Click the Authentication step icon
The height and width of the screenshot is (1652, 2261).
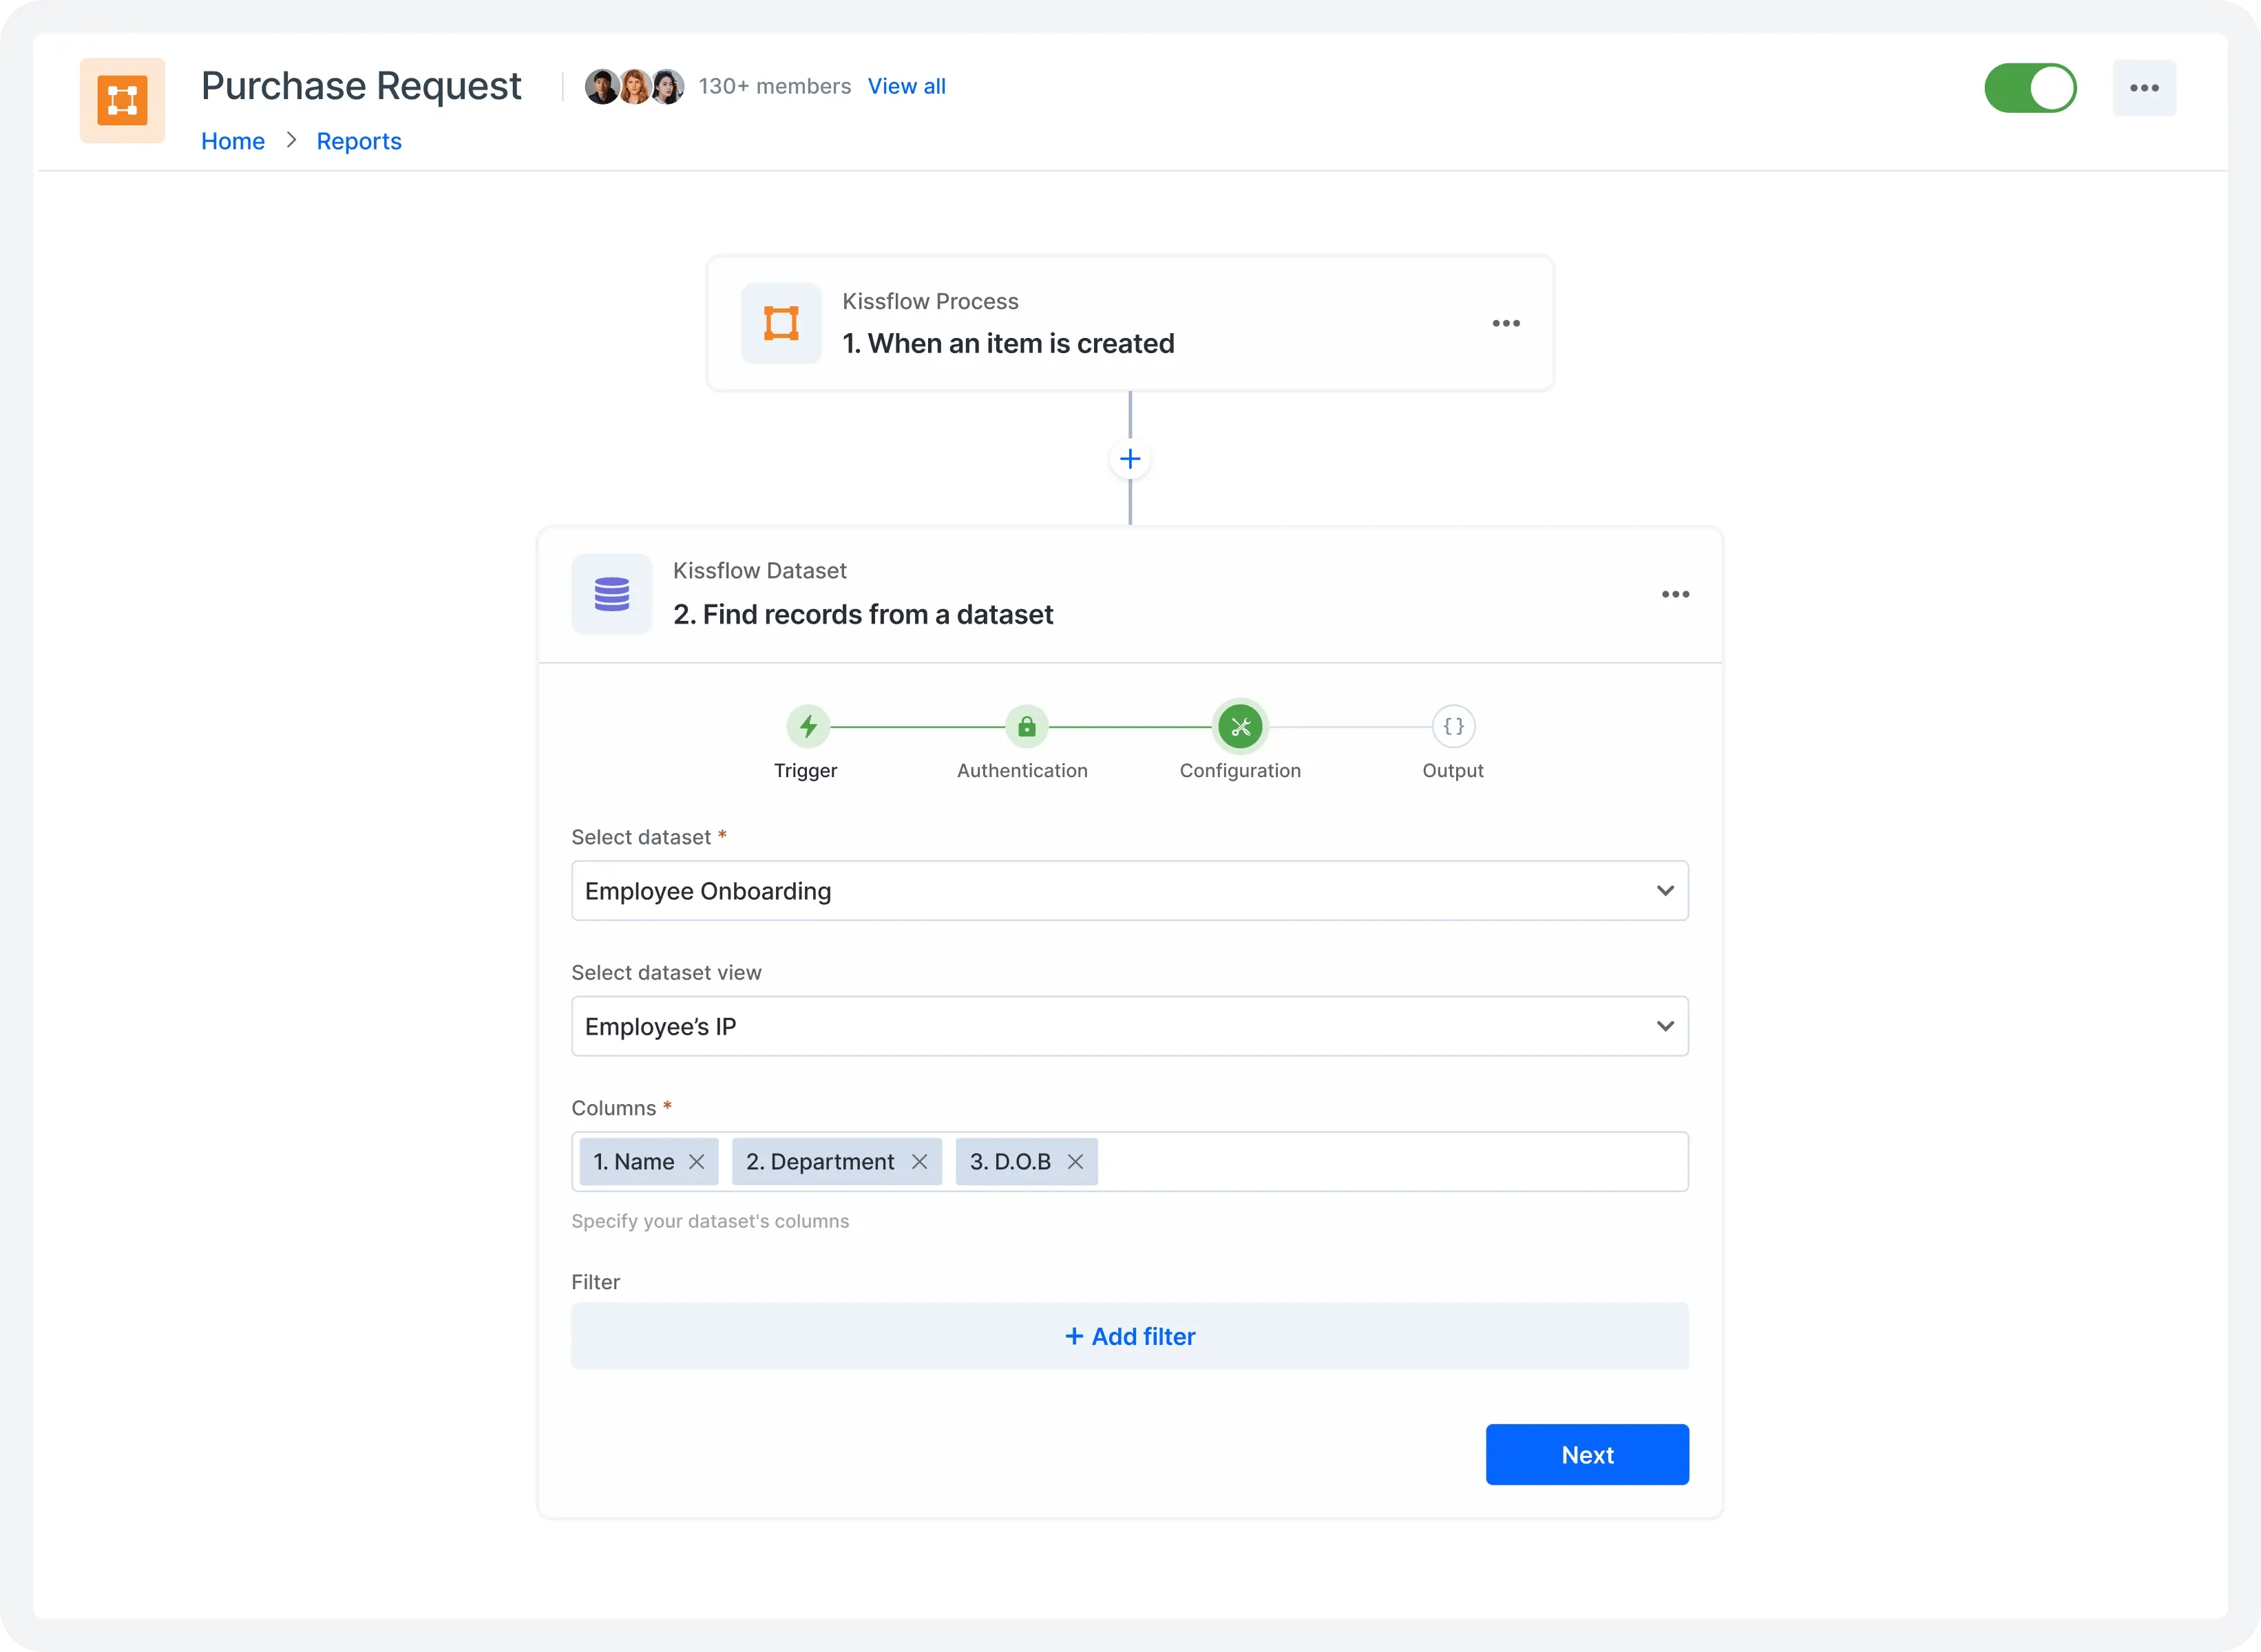tap(1022, 725)
